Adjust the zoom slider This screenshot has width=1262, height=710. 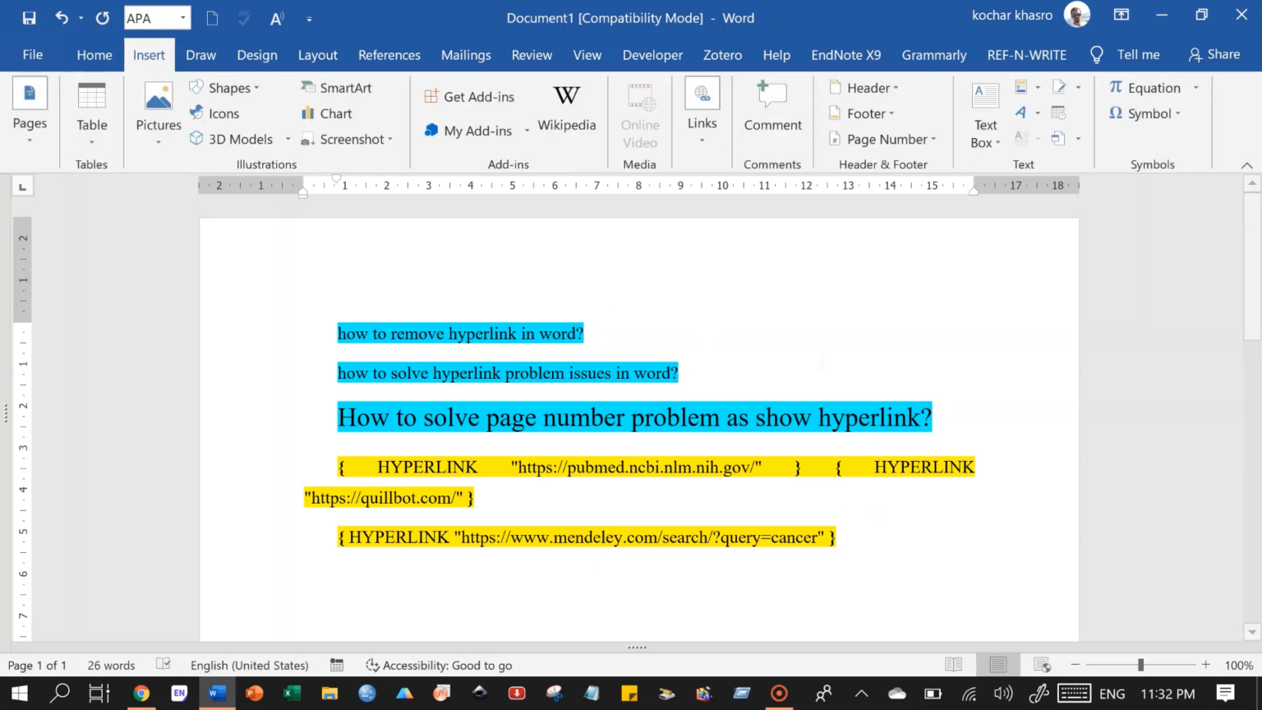1140,664
